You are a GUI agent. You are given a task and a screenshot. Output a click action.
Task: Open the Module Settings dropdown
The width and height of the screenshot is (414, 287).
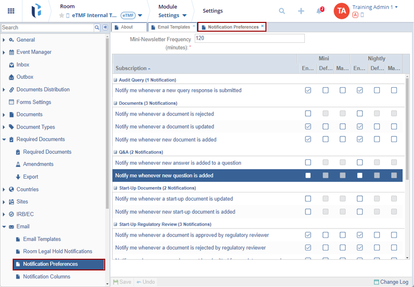click(x=172, y=16)
